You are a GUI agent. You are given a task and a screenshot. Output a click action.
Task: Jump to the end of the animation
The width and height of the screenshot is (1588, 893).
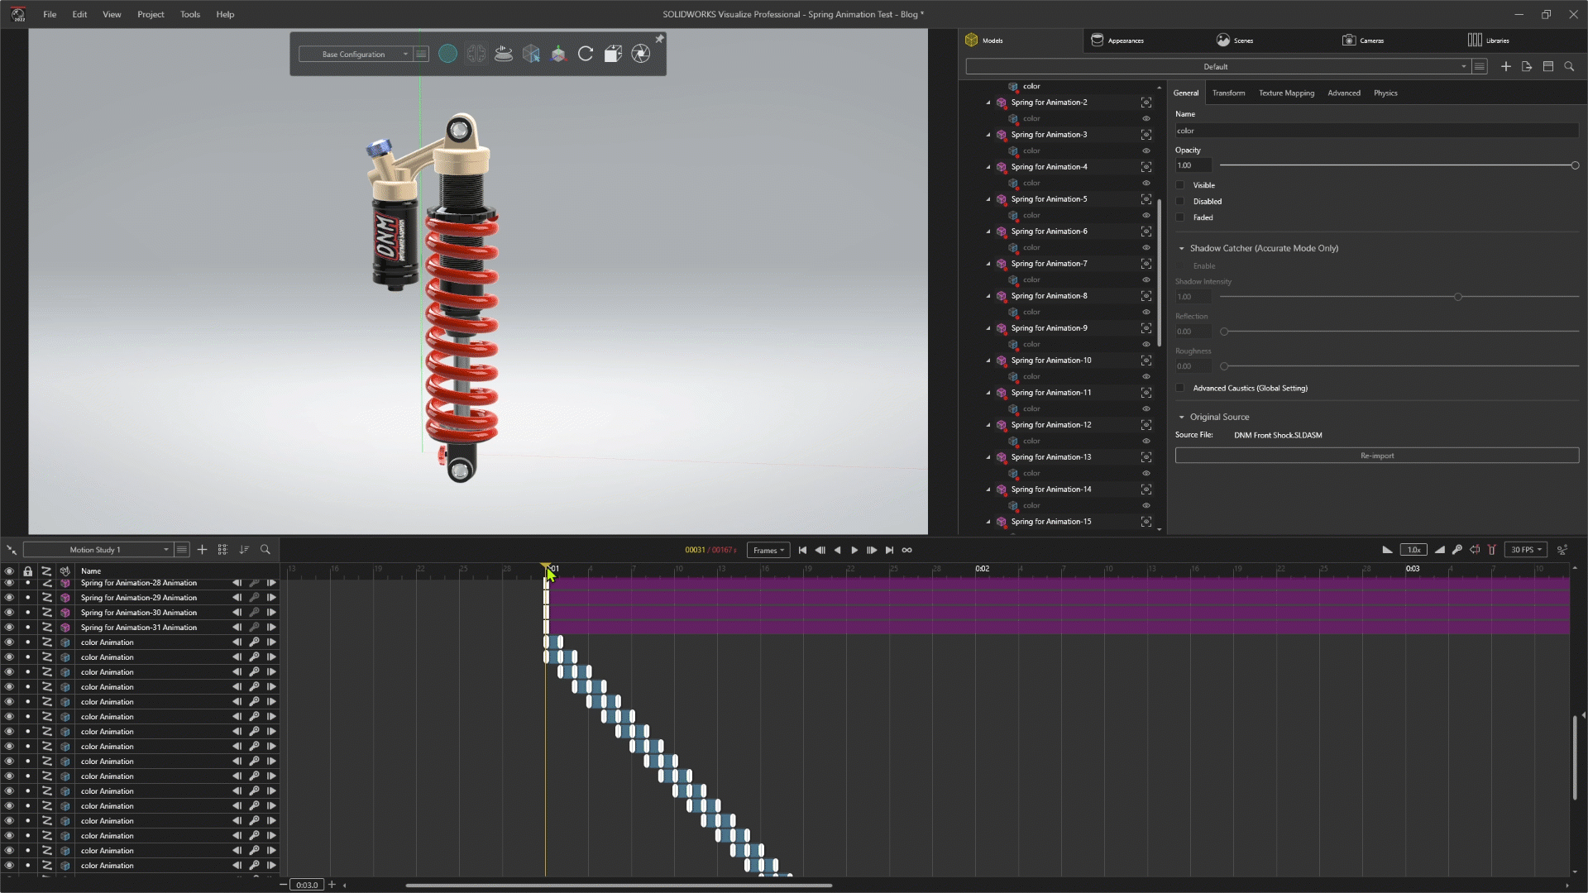coord(889,550)
